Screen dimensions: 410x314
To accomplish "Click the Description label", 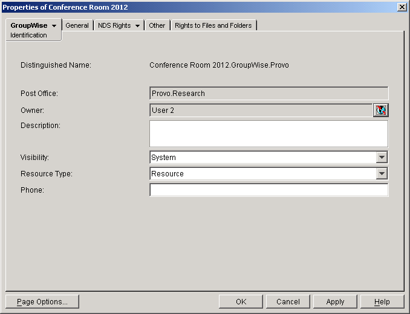I will point(41,126).
